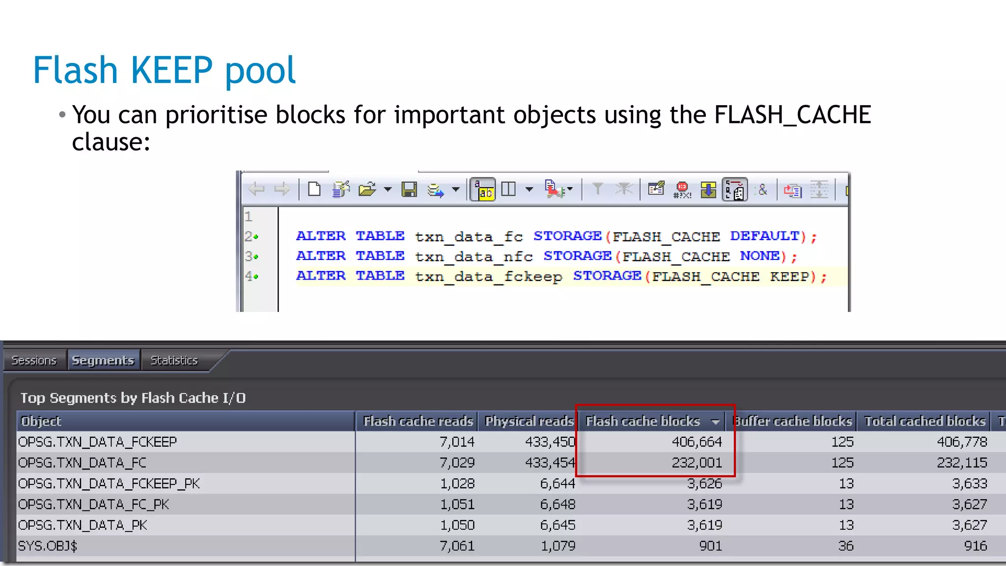The height and width of the screenshot is (566, 1006).
Task: Create a new blank document
Action: coord(314,189)
